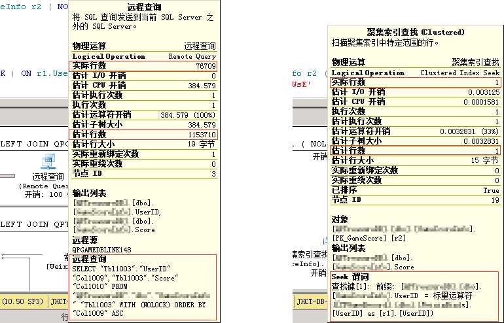
Task: Click the [UserID] as [r1].[UserID] predicate line
Action: point(382,313)
